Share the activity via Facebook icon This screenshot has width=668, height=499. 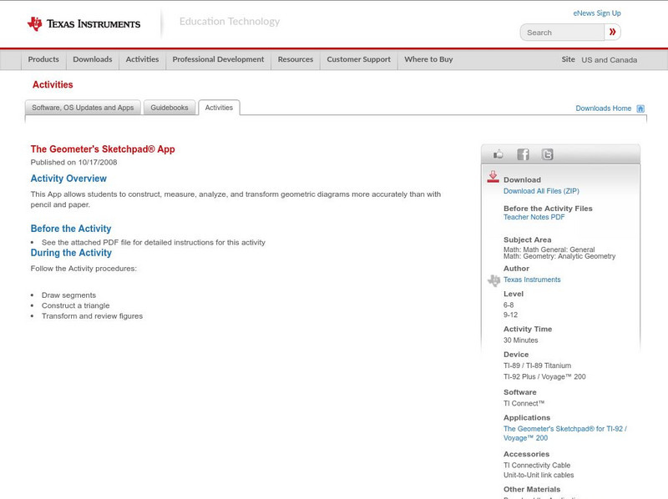pyautogui.click(x=523, y=154)
